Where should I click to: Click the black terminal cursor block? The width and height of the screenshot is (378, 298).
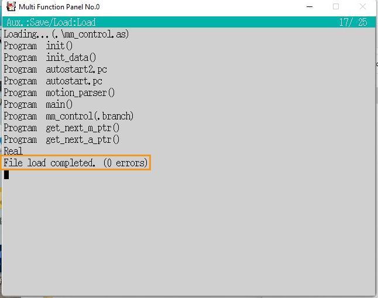[x=6, y=174]
